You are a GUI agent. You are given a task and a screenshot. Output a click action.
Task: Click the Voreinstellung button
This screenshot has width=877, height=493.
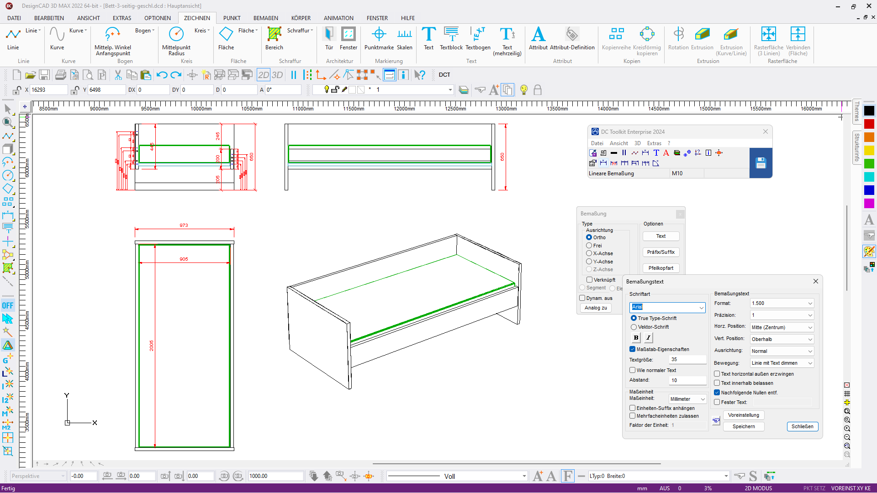(744, 415)
